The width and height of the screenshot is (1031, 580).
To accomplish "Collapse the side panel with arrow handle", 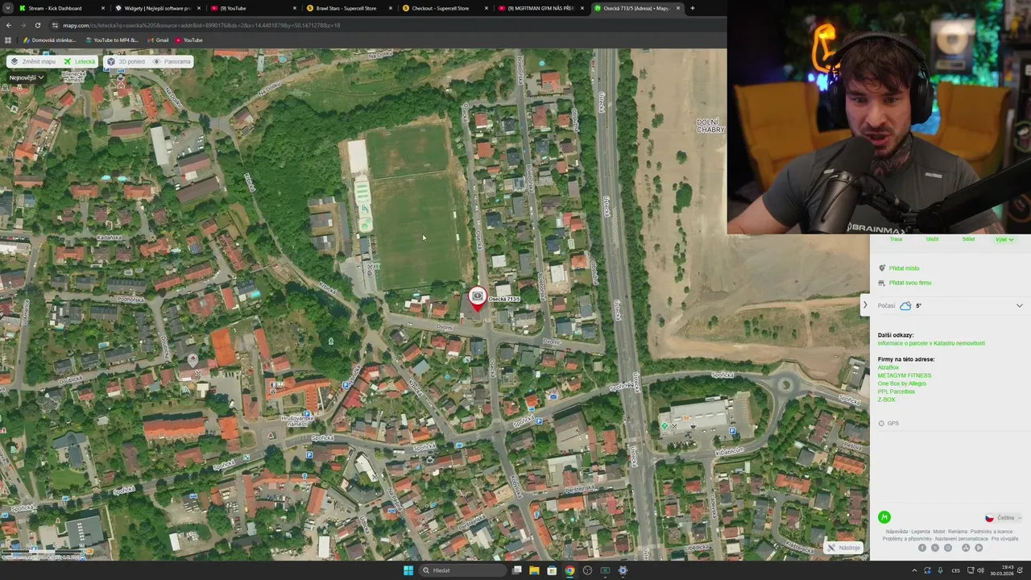I will pos(865,305).
